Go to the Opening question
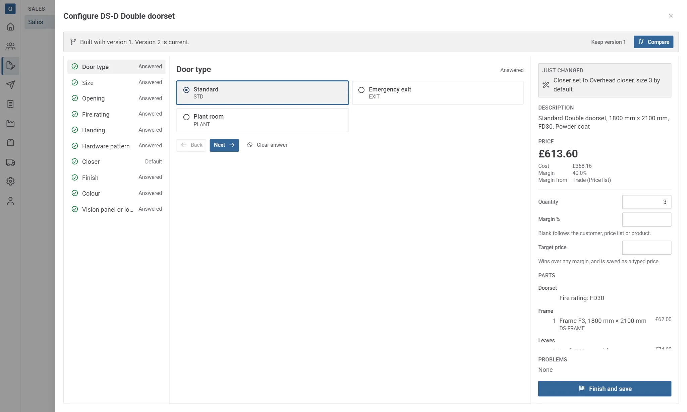Screen dimensions: 687x412 [116, 98]
